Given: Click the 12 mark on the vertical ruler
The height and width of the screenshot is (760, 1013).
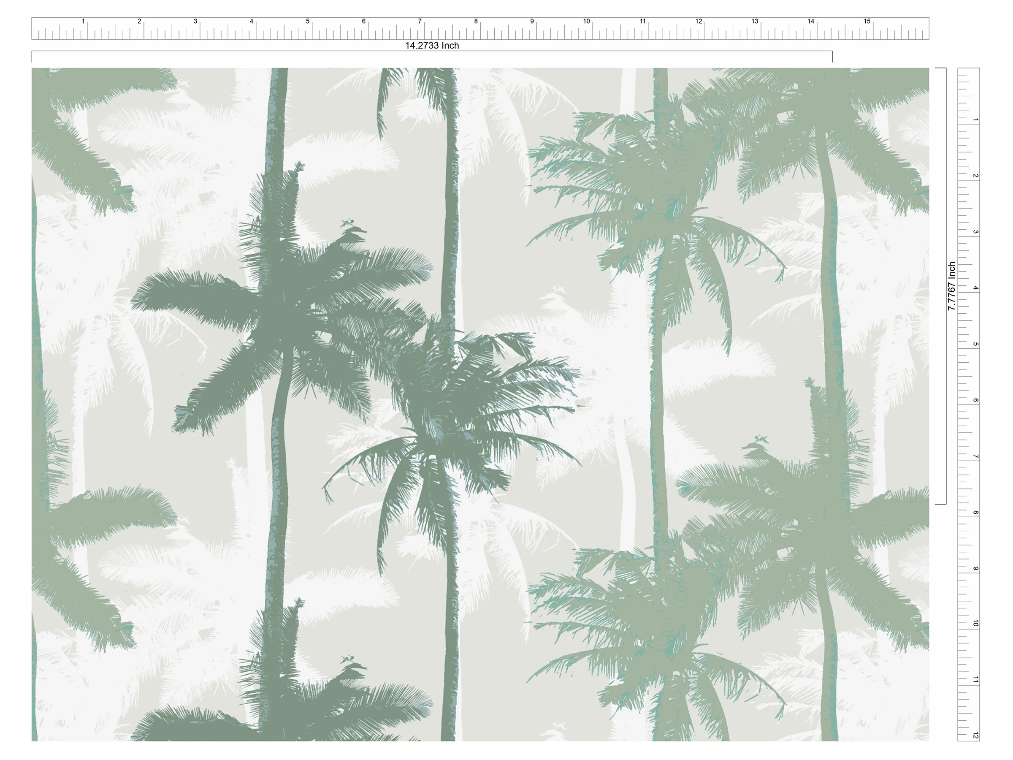Looking at the screenshot, I should 975,736.
